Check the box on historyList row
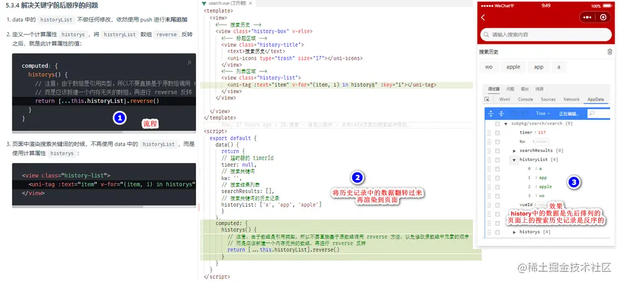Image resolution: width=621 pixels, height=283 pixels. [x=498, y=160]
